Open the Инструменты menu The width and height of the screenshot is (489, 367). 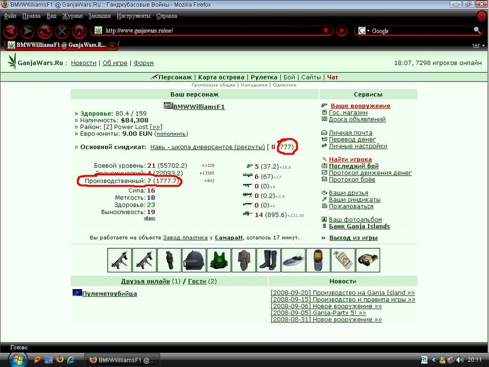click(x=134, y=16)
